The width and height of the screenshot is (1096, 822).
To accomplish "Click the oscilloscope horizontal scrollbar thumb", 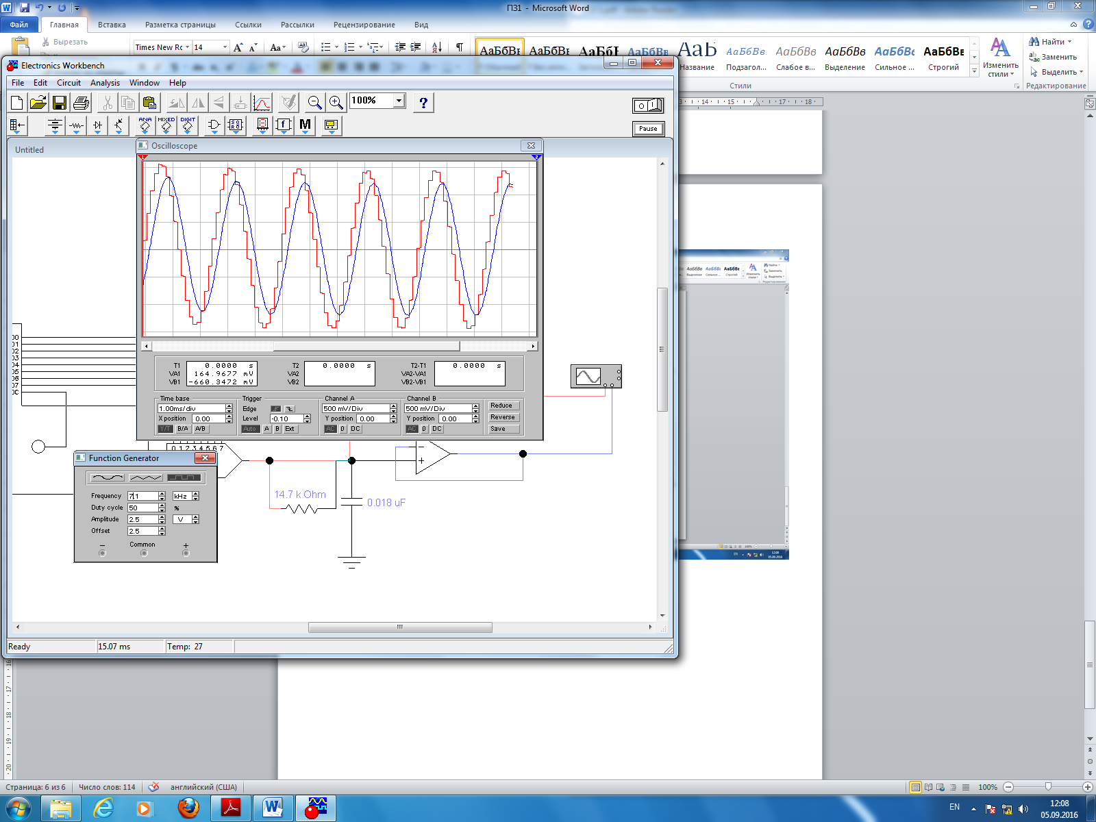I will pos(366,346).
